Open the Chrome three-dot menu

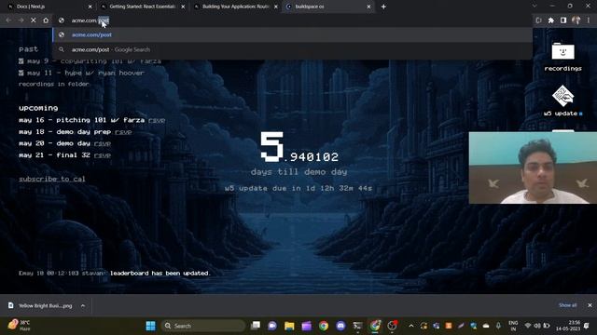(589, 20)
